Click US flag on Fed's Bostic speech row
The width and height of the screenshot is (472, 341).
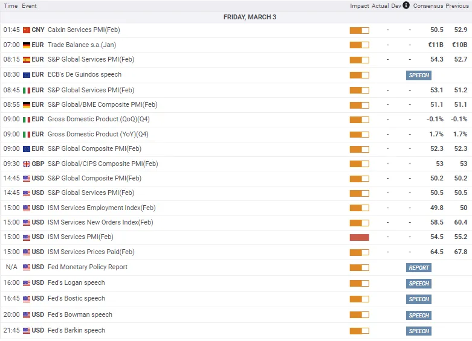point(27,299)
